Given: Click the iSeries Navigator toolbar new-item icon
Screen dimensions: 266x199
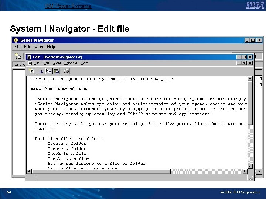Looking at the screenshot, I should tap(18, 56).
